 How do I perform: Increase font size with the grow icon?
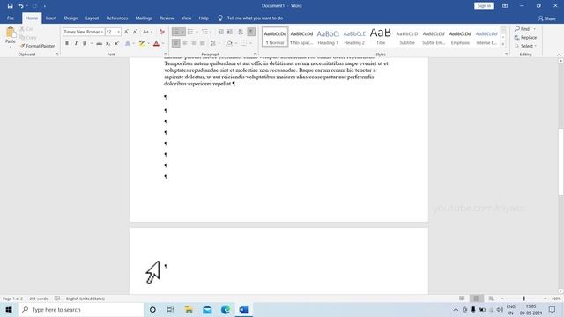[126, 32]
